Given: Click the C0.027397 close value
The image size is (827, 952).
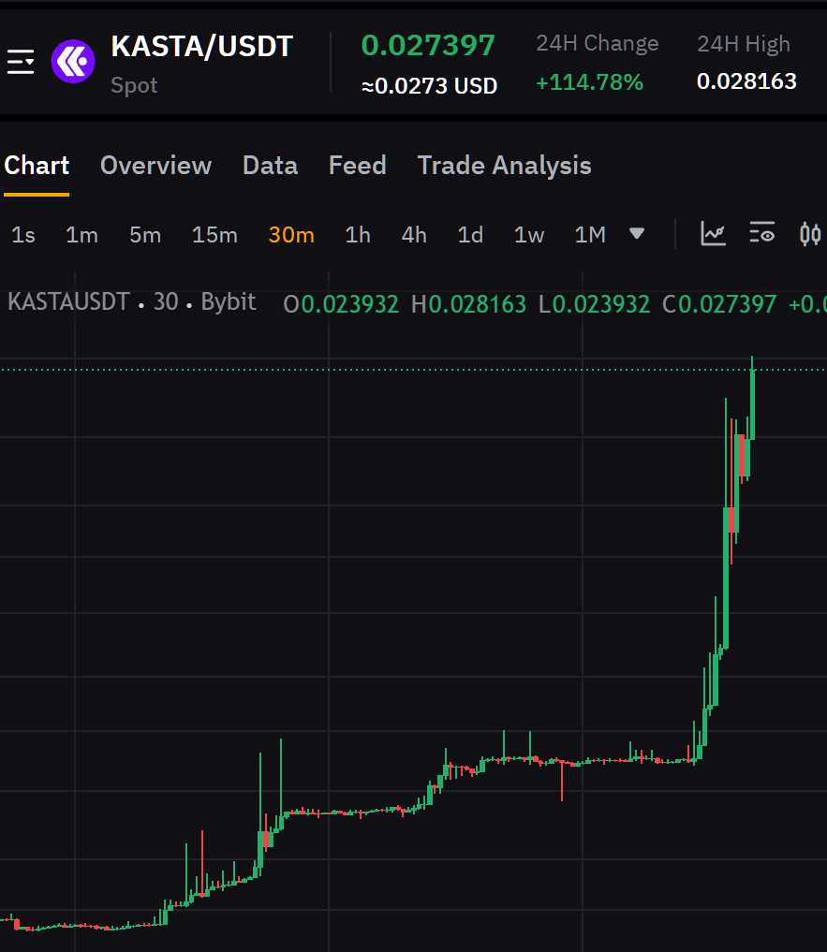Looking at the screenshot, I should [719, 304].
